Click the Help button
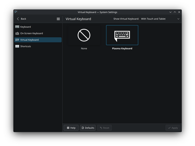Viewport: 195px width, 146px height. 71,128
